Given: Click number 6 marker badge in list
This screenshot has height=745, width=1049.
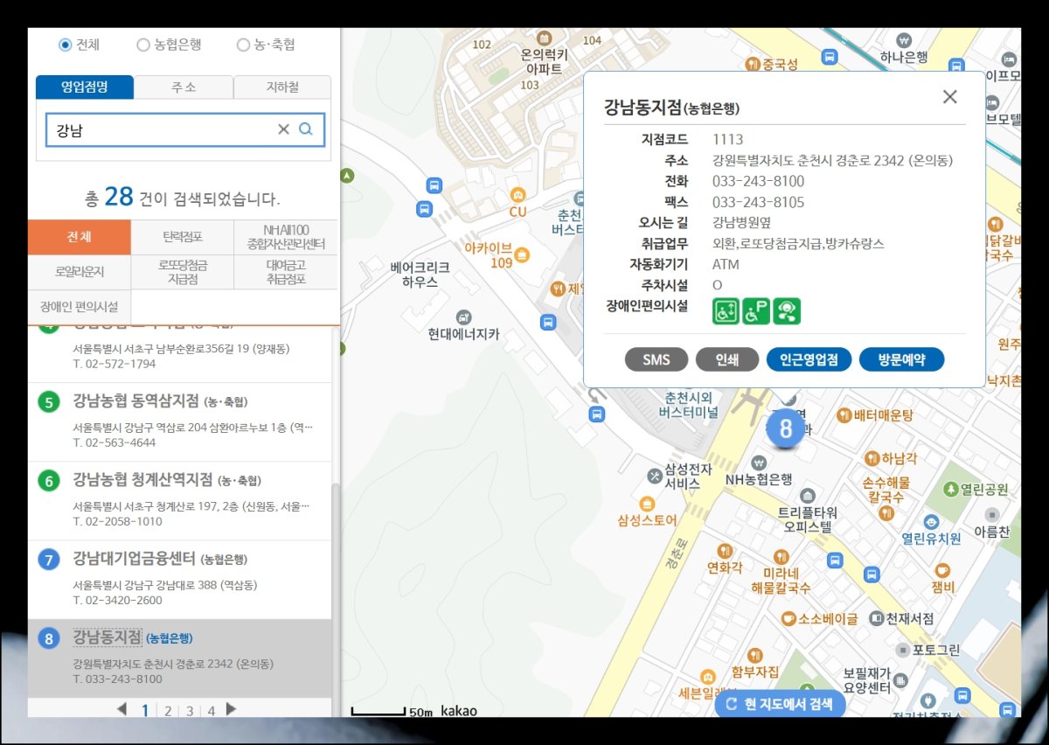Looking at the screenshot, I should click(x=49, y=481).
